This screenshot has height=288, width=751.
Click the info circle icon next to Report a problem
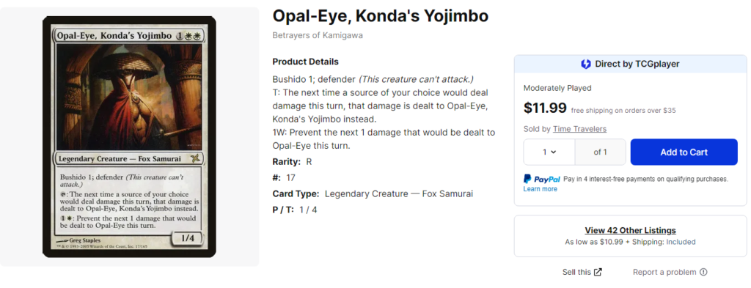tap(703, 272)
